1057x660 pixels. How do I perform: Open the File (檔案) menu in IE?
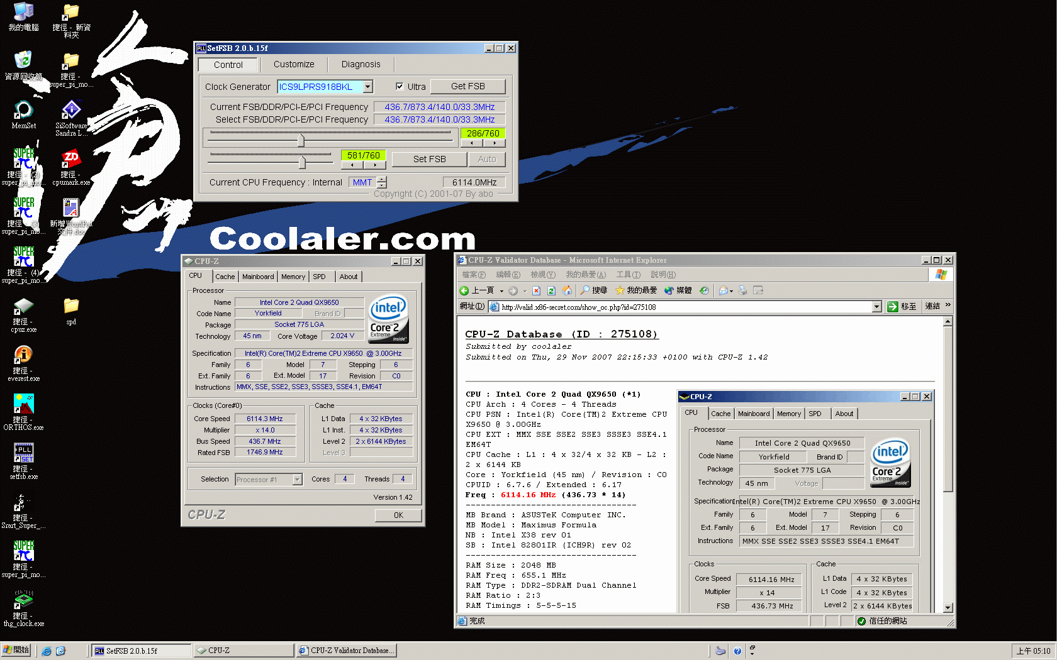[x=474, y=275]
